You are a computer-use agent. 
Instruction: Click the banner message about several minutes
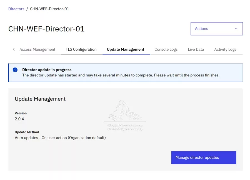click(121, 75)
